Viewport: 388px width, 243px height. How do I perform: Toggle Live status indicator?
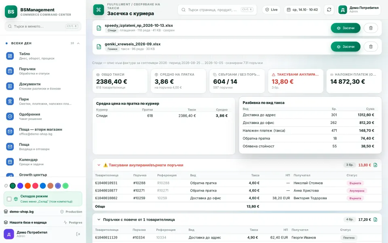(x=271, y=10)
